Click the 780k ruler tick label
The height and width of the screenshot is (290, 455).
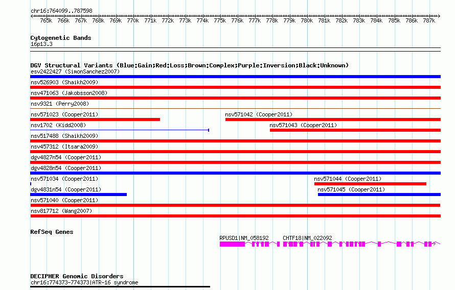[307, 20]
